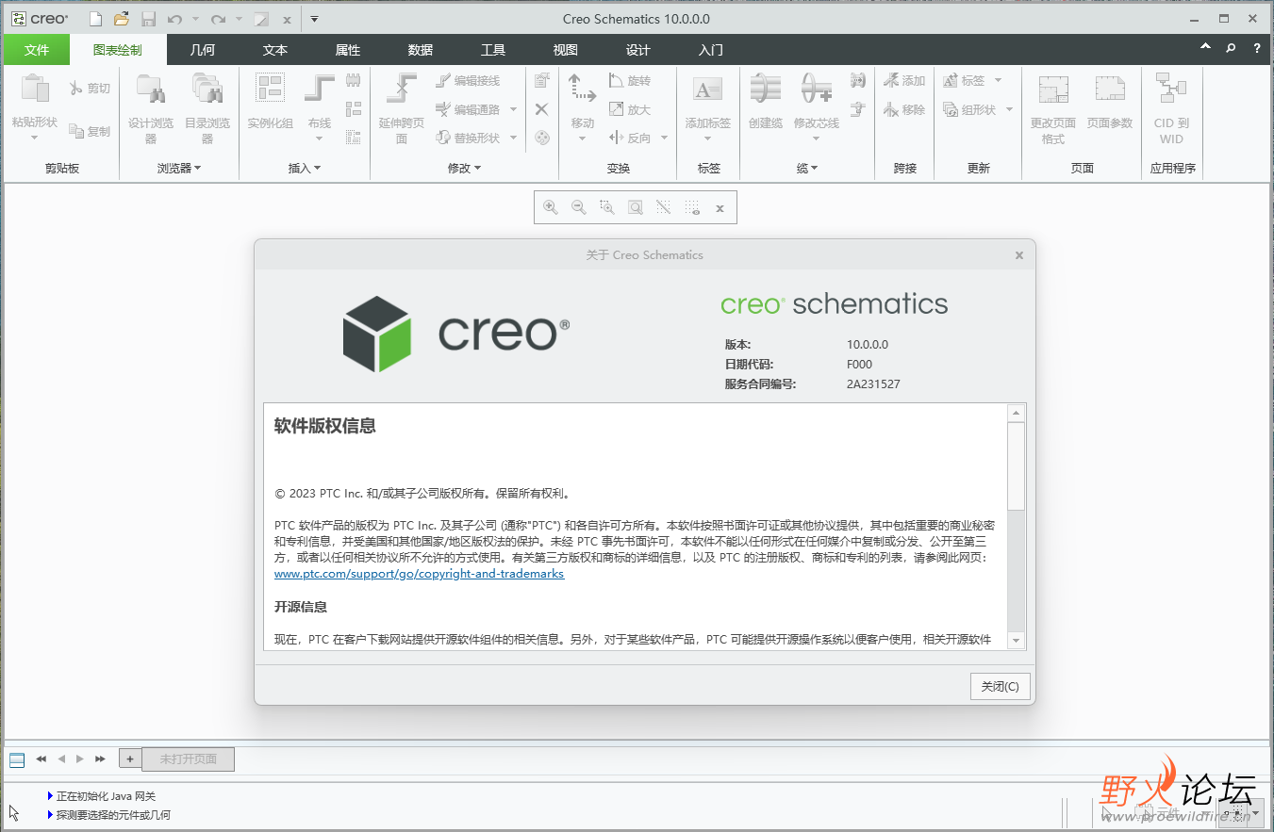This screenshot has width=1274, height=832.
Task: Click the New file icon in quick access toolbar
Action: coord(95,19)
